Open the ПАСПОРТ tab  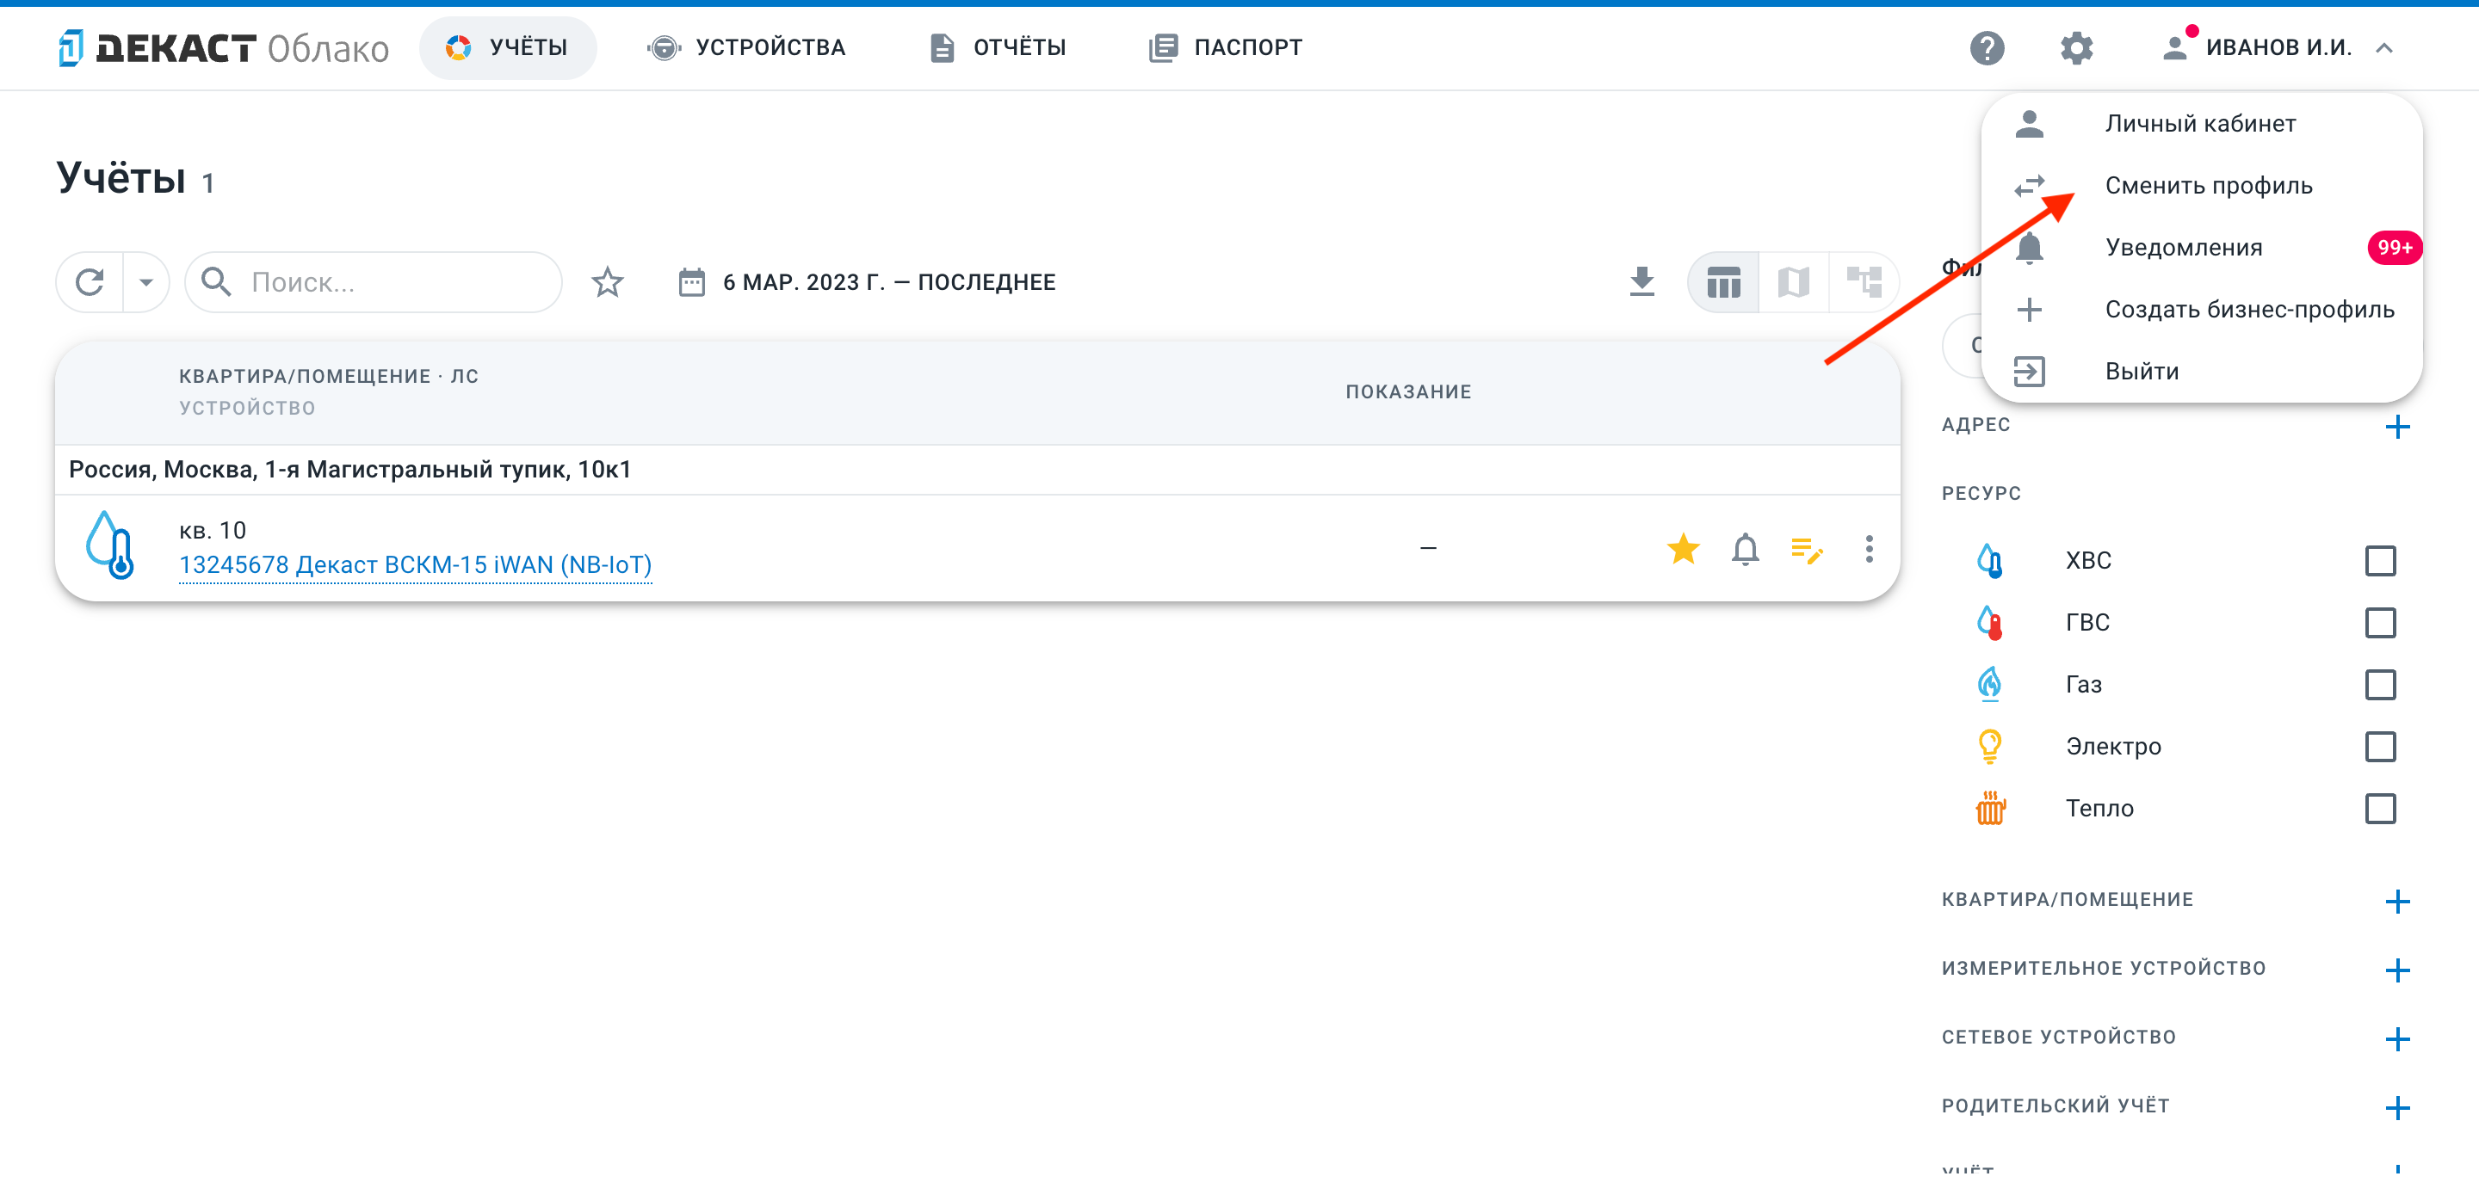(1224, 47)
